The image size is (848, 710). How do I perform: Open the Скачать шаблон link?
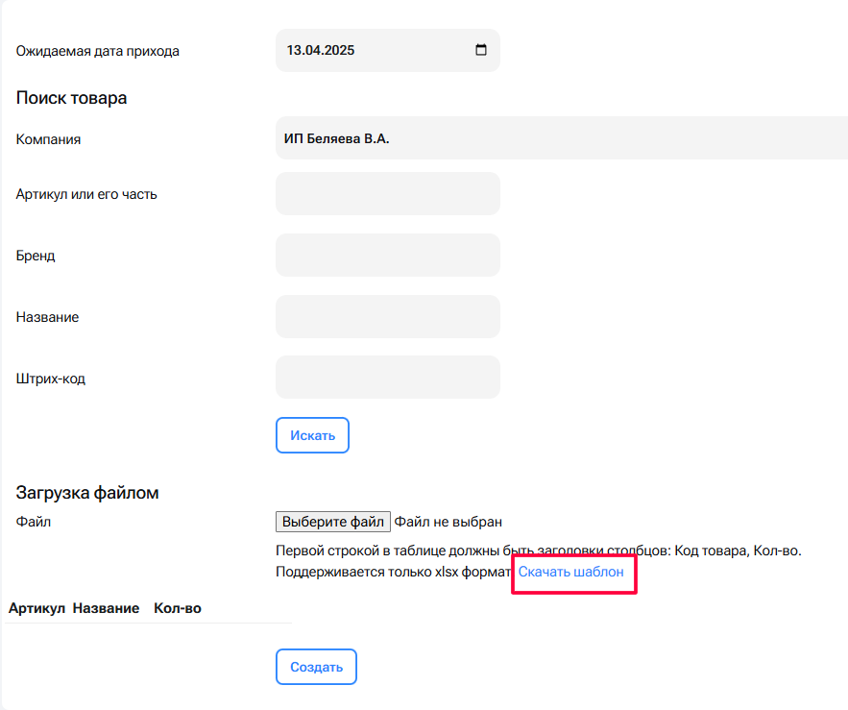[x=571, y=572]
